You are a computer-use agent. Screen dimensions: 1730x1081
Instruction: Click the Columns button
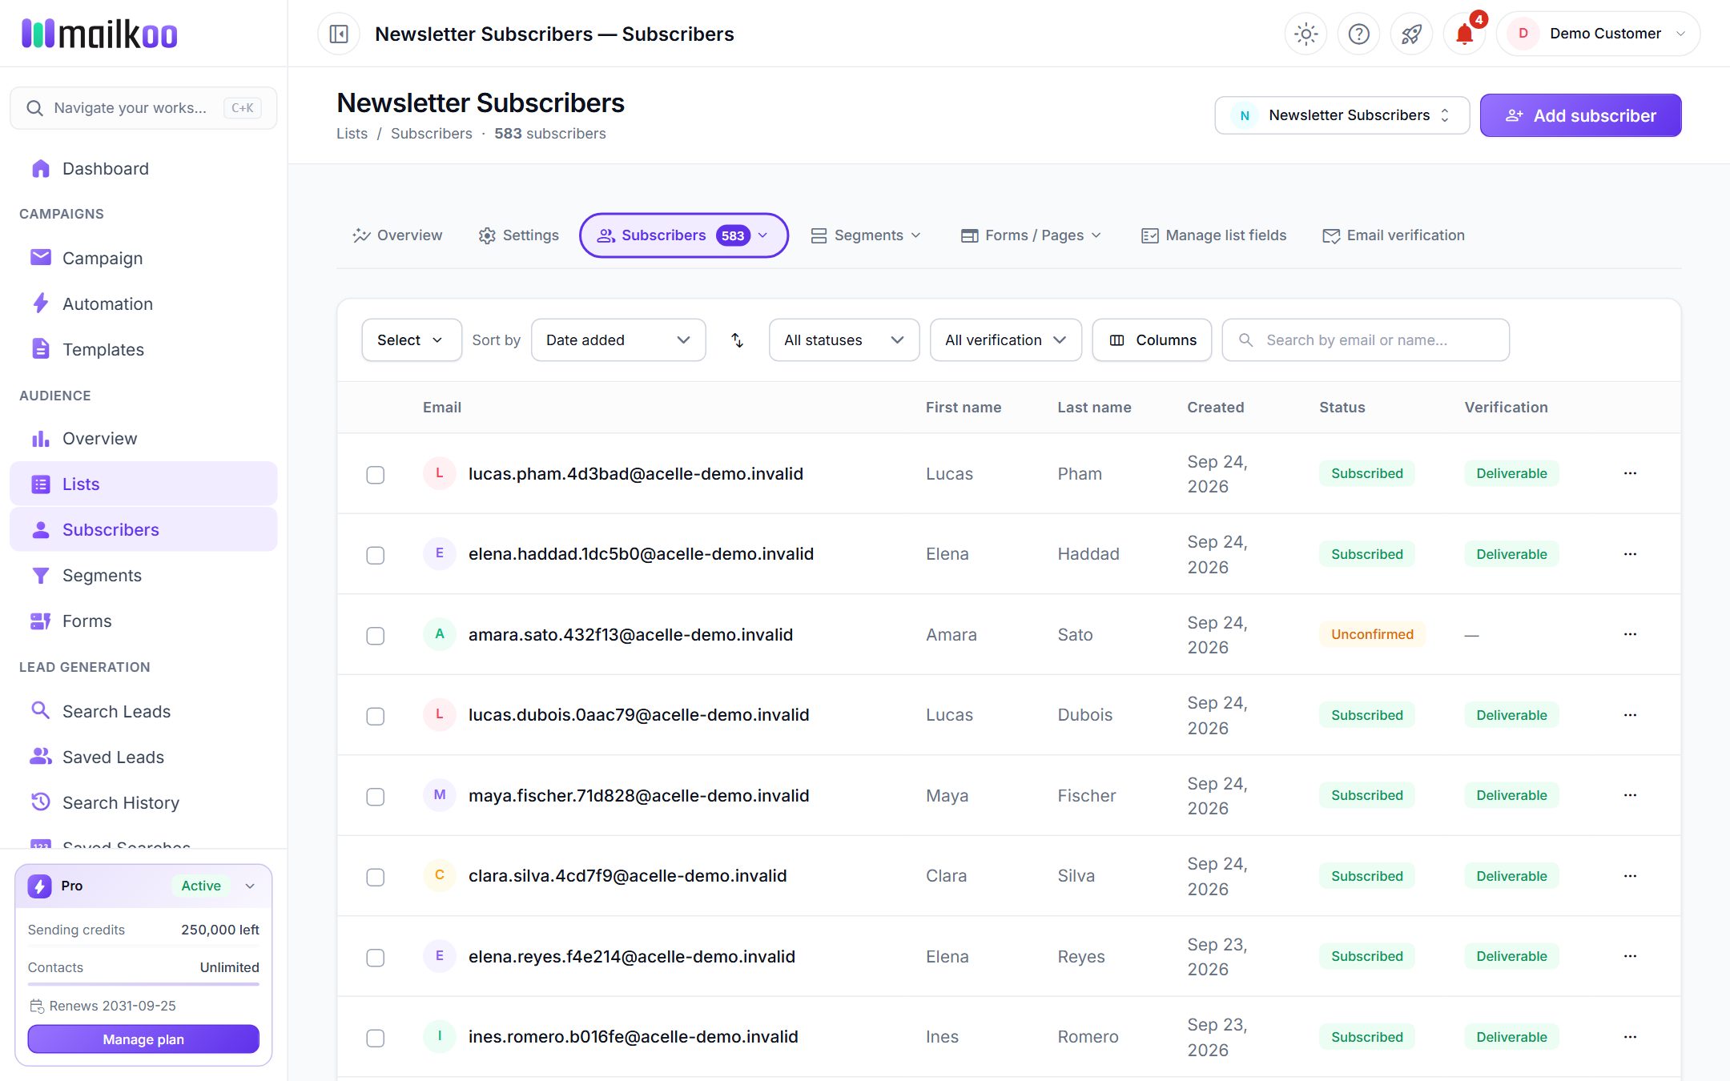click(x=1152, y=340)
